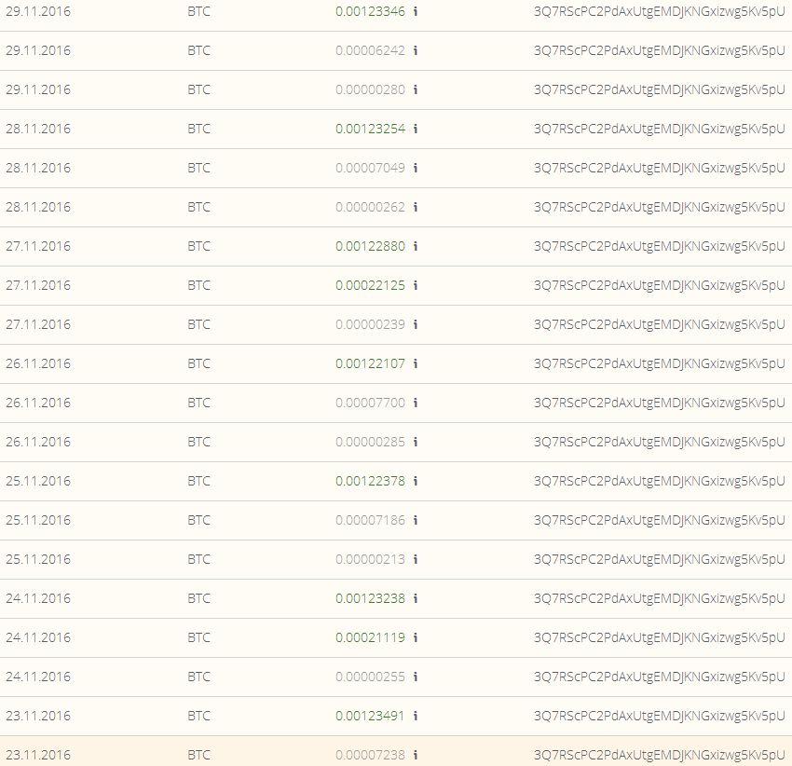
Task: Select BTC currency in 0.00000262 row
Action: pyautogui.click(x=199, y=207)
